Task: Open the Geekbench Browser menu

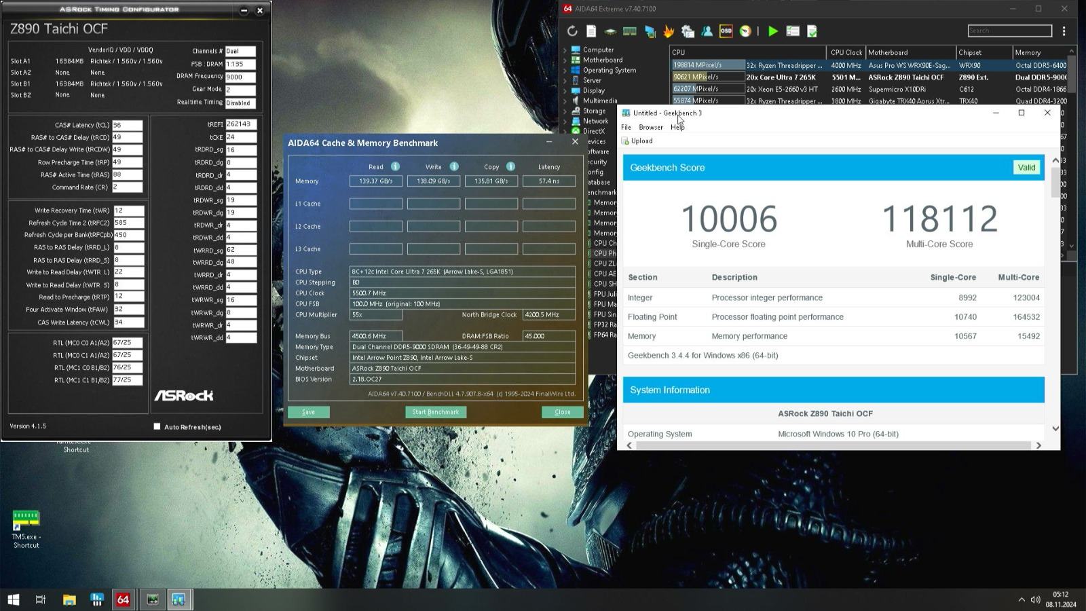Action: 650,127
